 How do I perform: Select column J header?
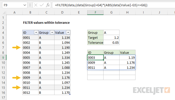click(159, 12)
